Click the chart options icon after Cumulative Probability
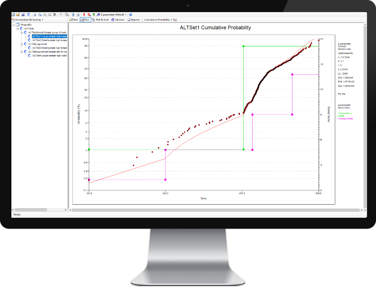Image resolution: width=376 pixels, height=287 pixels. click(x=175, y=20)
